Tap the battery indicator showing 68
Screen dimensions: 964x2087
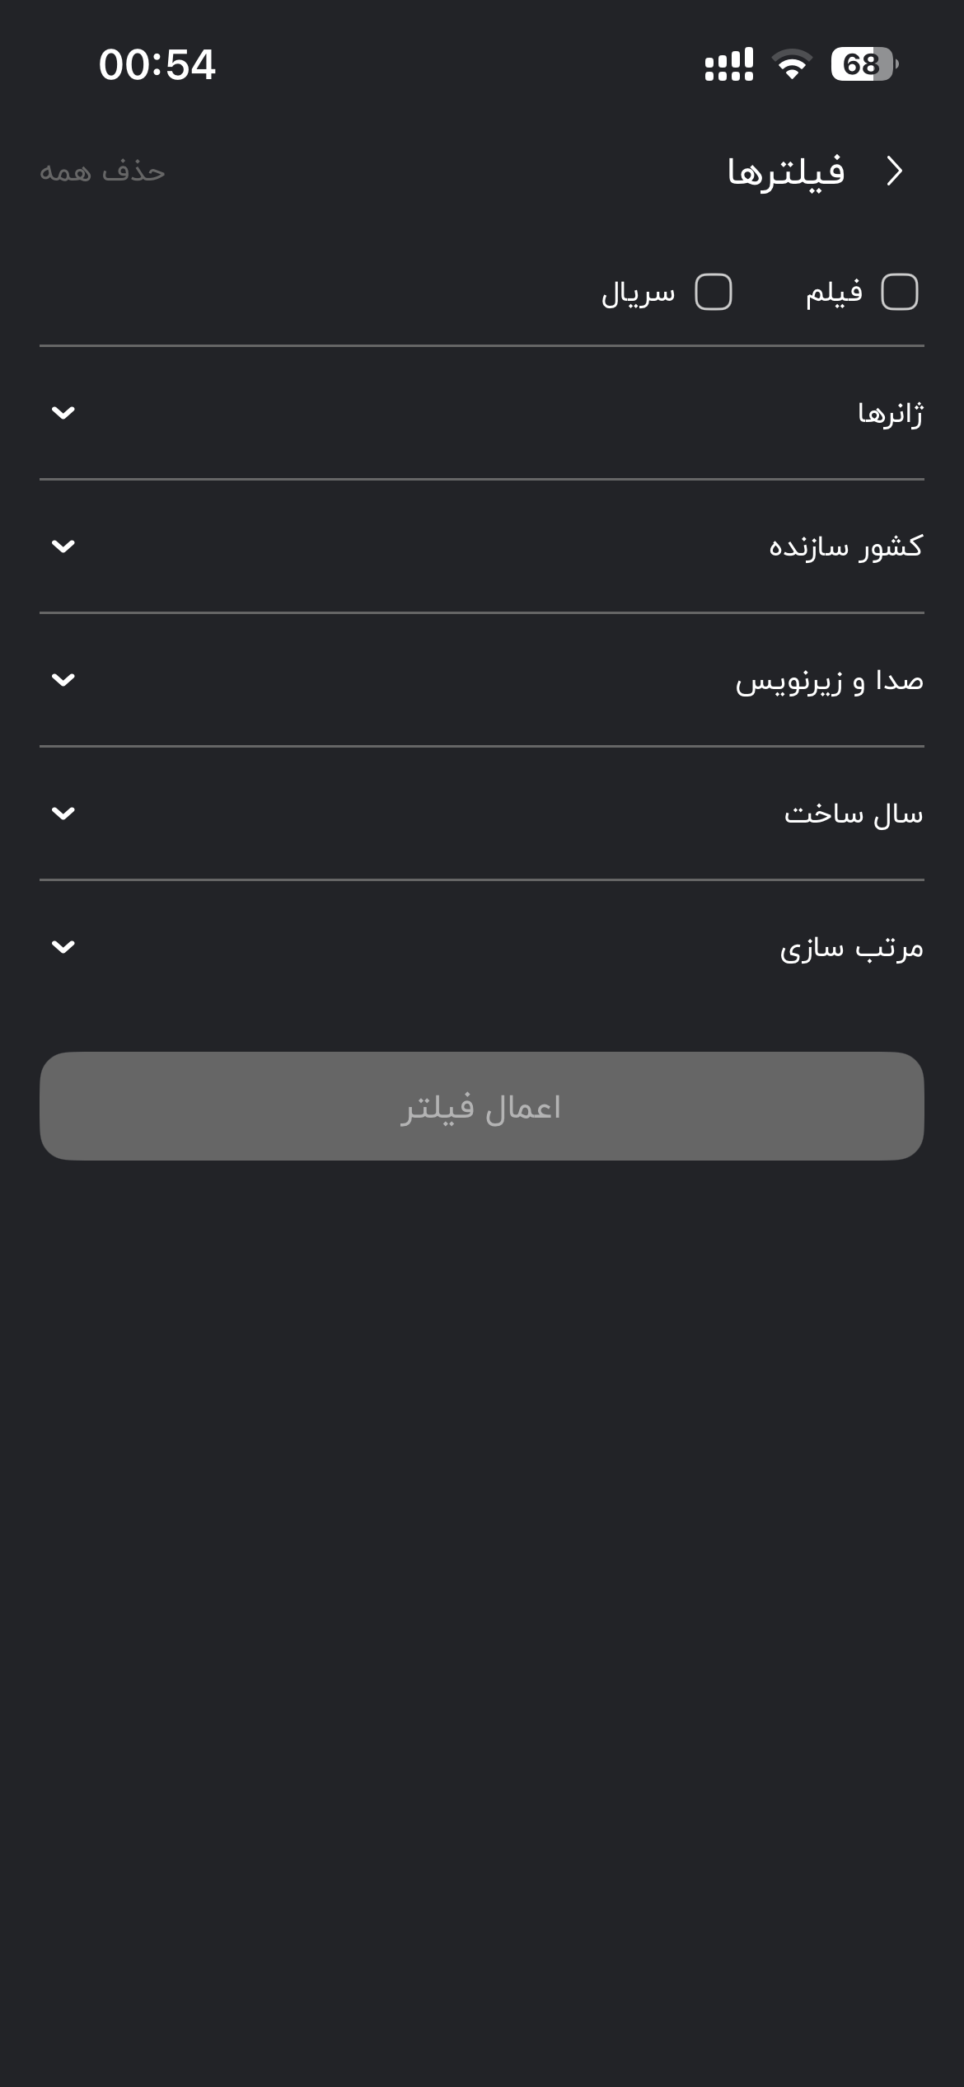tap(863, 64)
